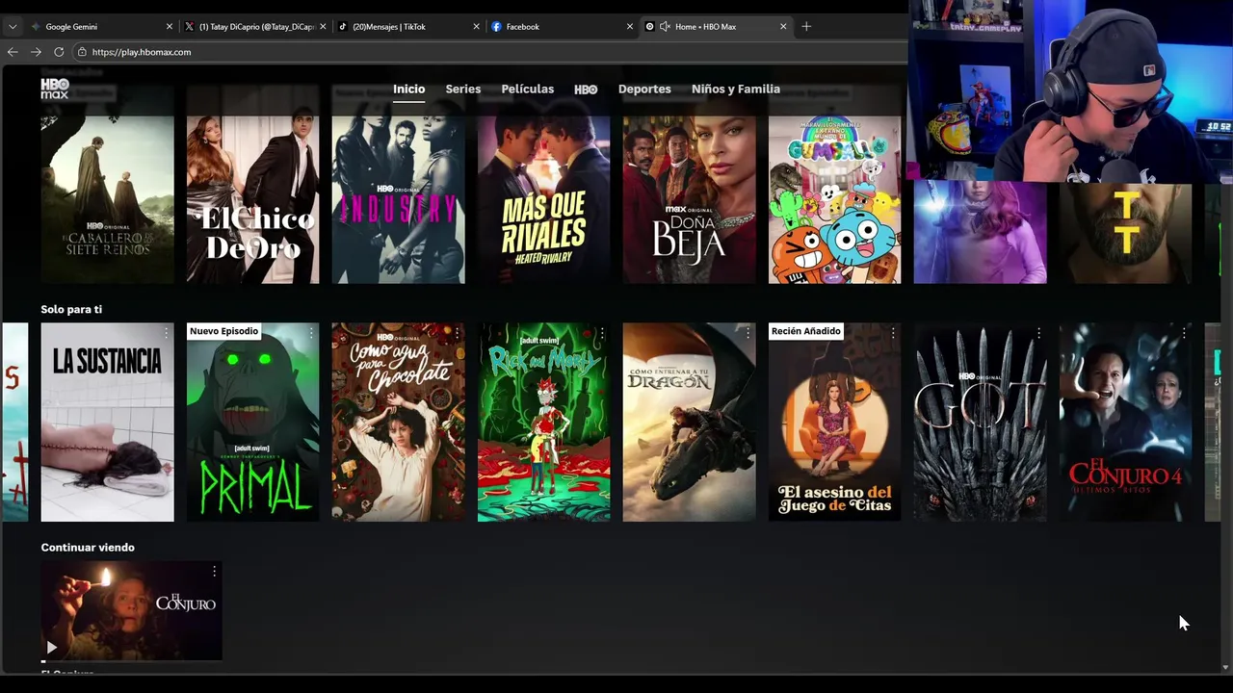Open options menu on Como agua para Chocolate
Viewport: 1233px width, 693px height.
[457, 333]
